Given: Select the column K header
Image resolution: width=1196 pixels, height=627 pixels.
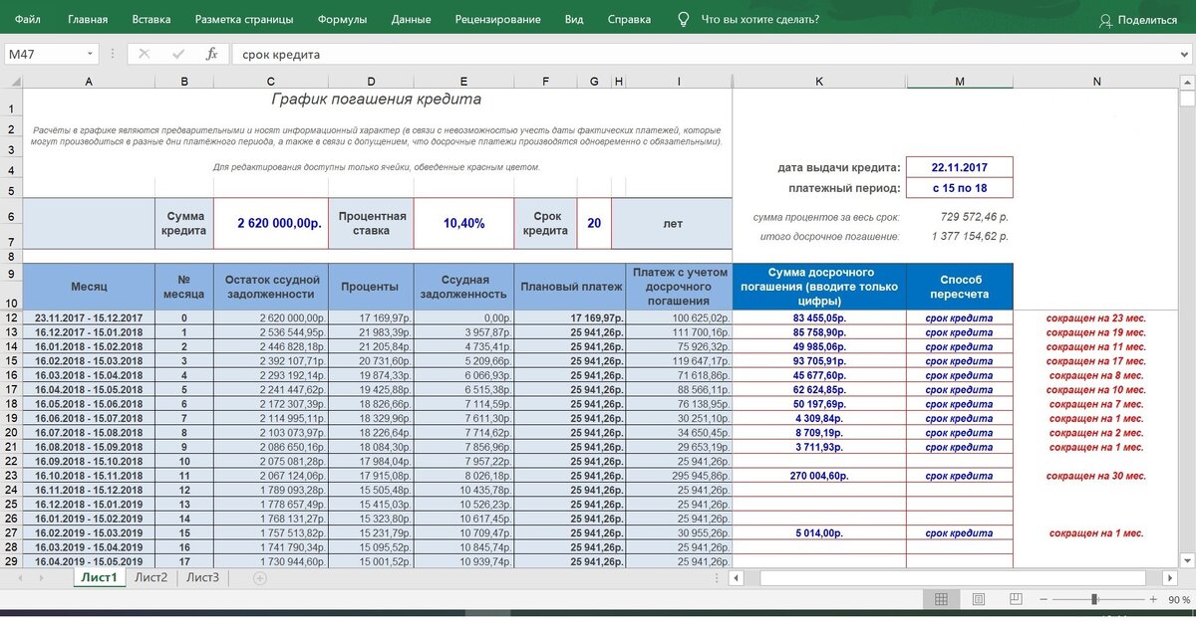Looking at the screenshot, I should (x=819, y=82).
